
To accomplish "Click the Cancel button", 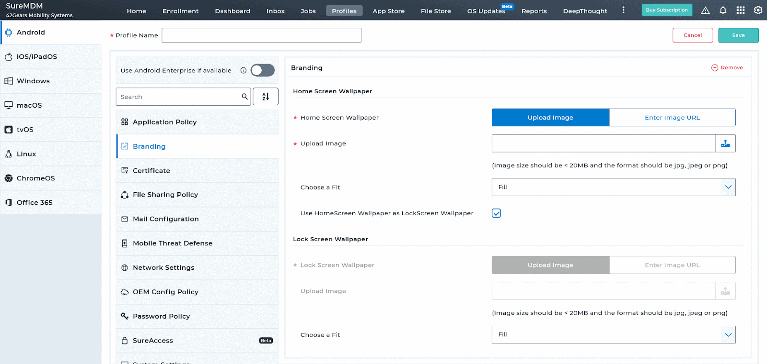I will click(692, 35).
